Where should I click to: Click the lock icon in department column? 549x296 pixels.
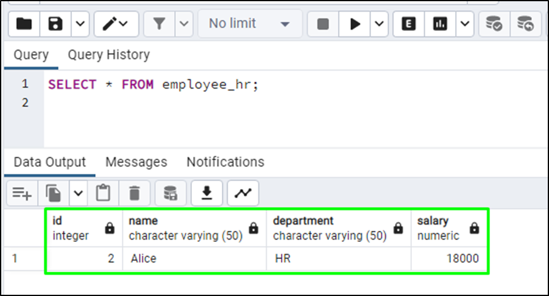pos(398,229)
